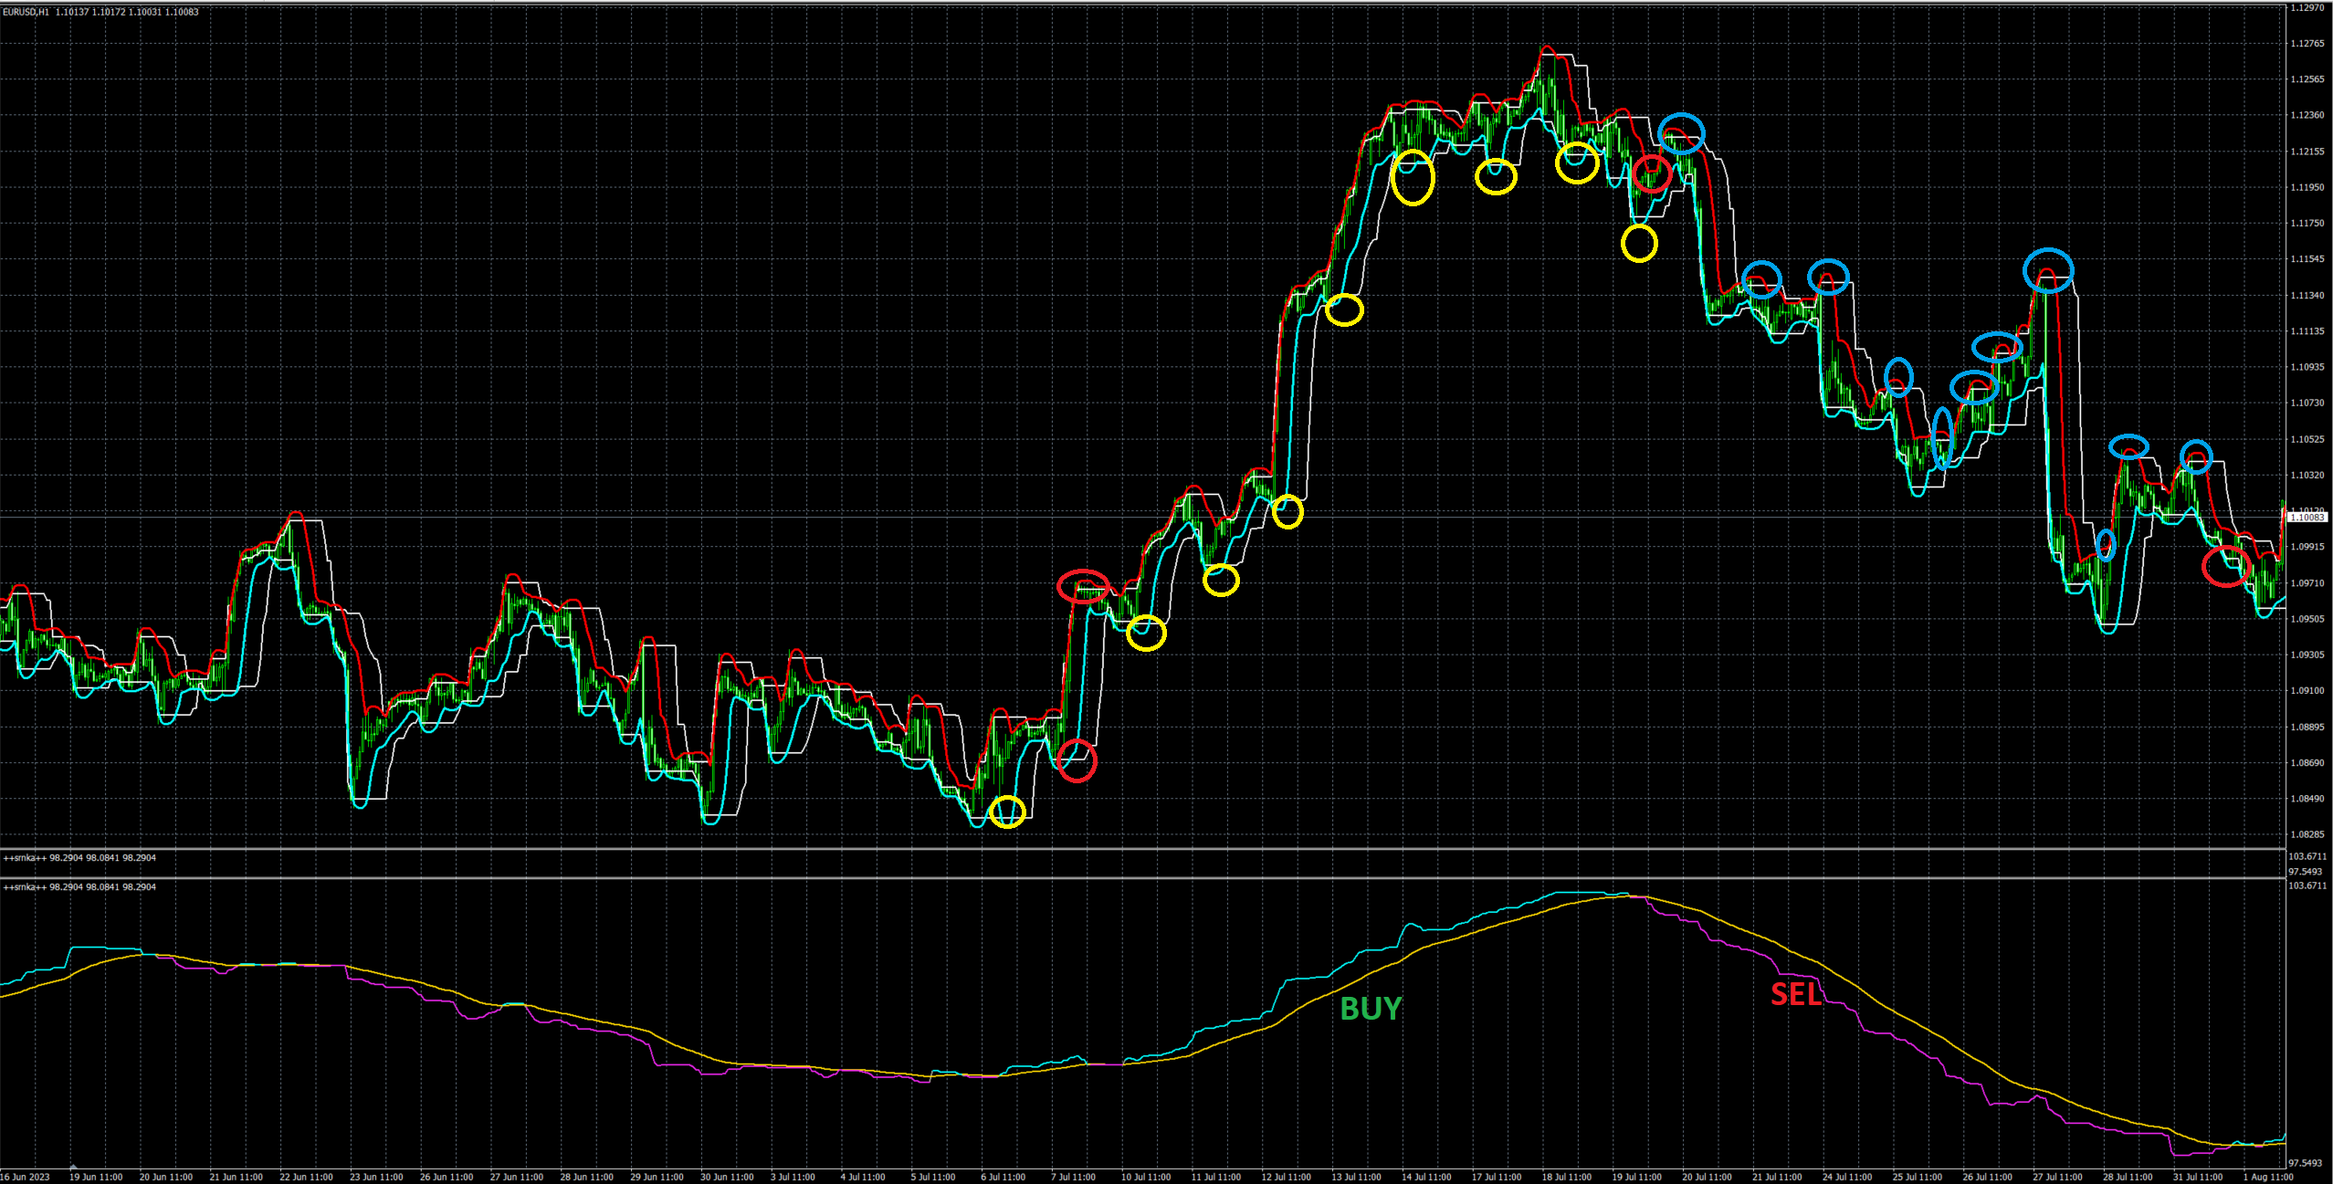2333x1184 pixels.
Task: Click the green BUY text label
Action: click(x=1370, y=1009)
